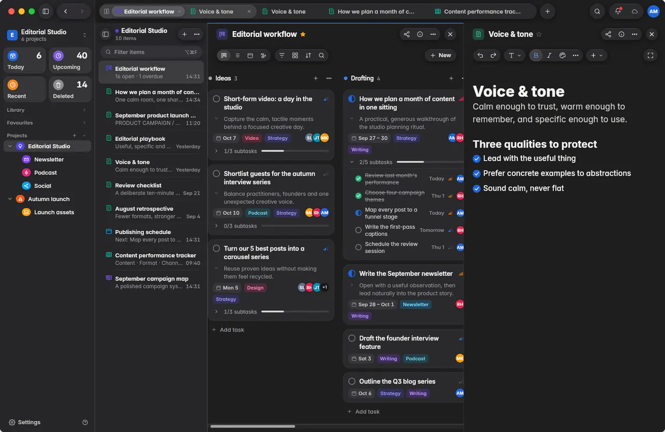Complete the 'Draft the founder interview feature' task
Image resolution: width=665 pixels, height=432 pixels.
[x=352, y=338]
